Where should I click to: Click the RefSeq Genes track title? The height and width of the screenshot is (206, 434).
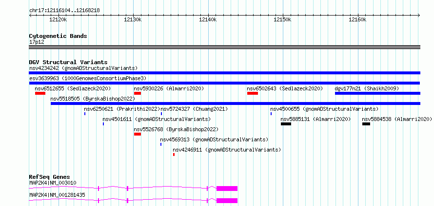[50, 177]
